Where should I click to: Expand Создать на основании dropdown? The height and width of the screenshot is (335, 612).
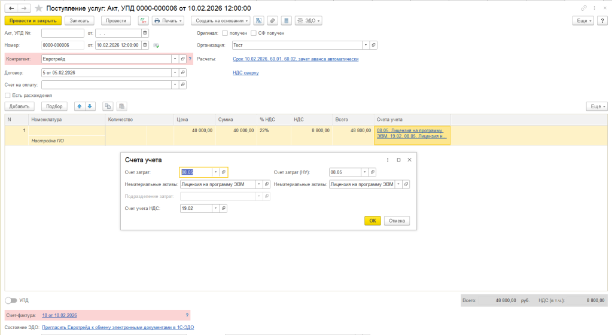tap(221, 21)
